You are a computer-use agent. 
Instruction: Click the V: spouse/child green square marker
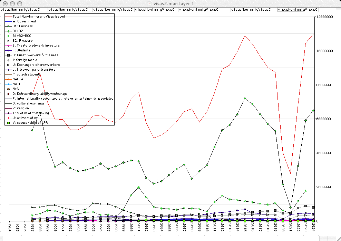pos(9,123)
